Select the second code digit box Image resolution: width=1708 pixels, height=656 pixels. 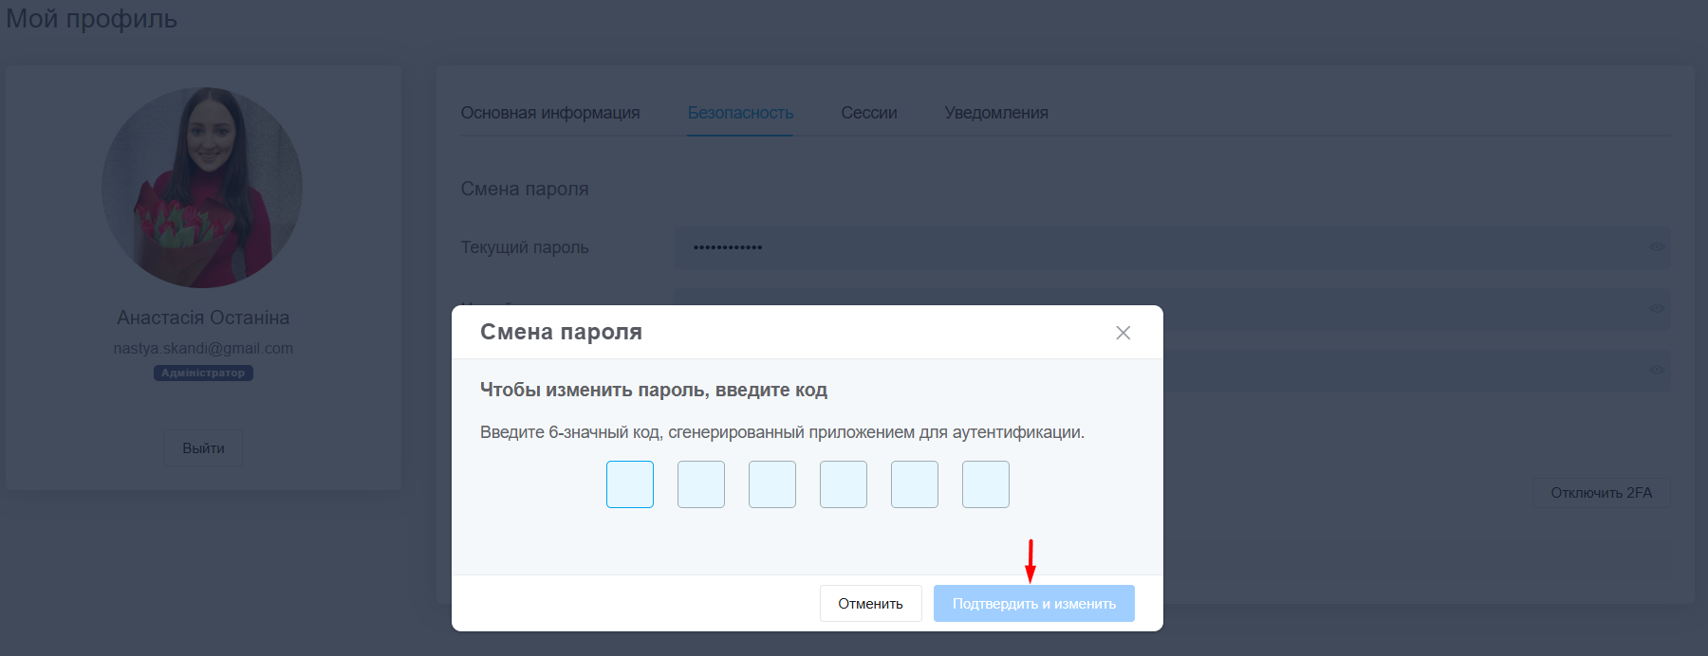701,484
